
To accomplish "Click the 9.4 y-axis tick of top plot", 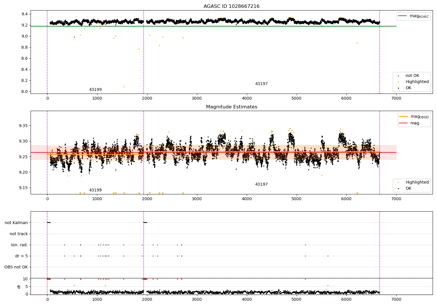I will [24, 14].
